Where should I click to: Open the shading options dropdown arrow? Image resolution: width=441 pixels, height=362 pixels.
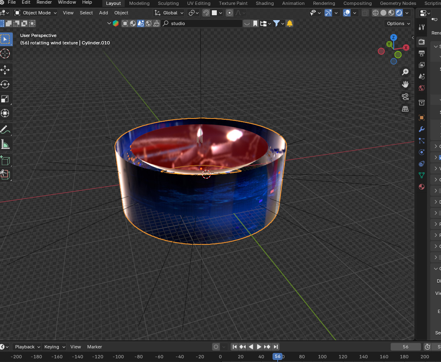407,13
